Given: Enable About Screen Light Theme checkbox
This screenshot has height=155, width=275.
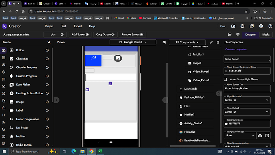Looking at the screenshot, I should 225,79.
